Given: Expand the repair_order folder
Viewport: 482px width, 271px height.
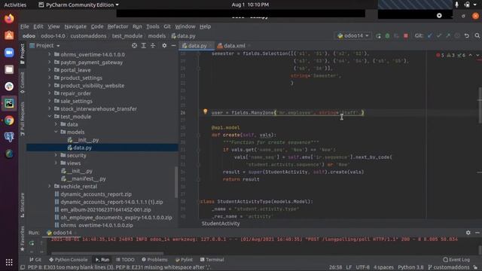Looking at the screenshot, I should pos(50,93).
